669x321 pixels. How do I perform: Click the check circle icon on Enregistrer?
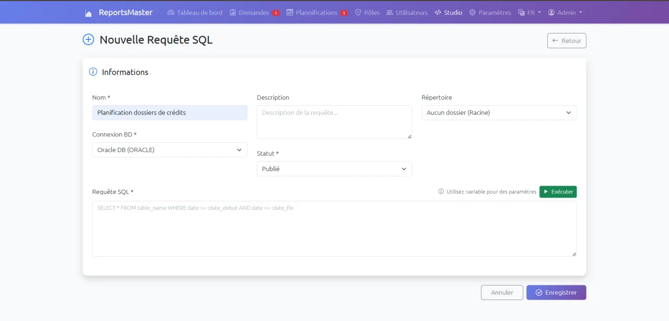click(539, 292)
